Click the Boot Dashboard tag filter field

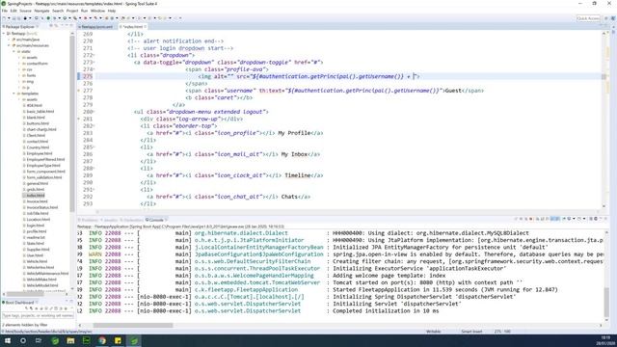click(38, 315)
